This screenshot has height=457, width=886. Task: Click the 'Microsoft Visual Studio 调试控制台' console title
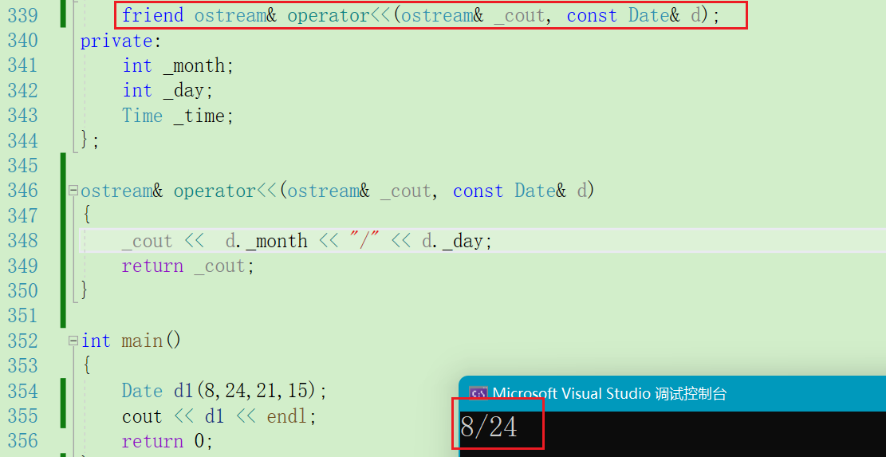(x=610, y=393)
